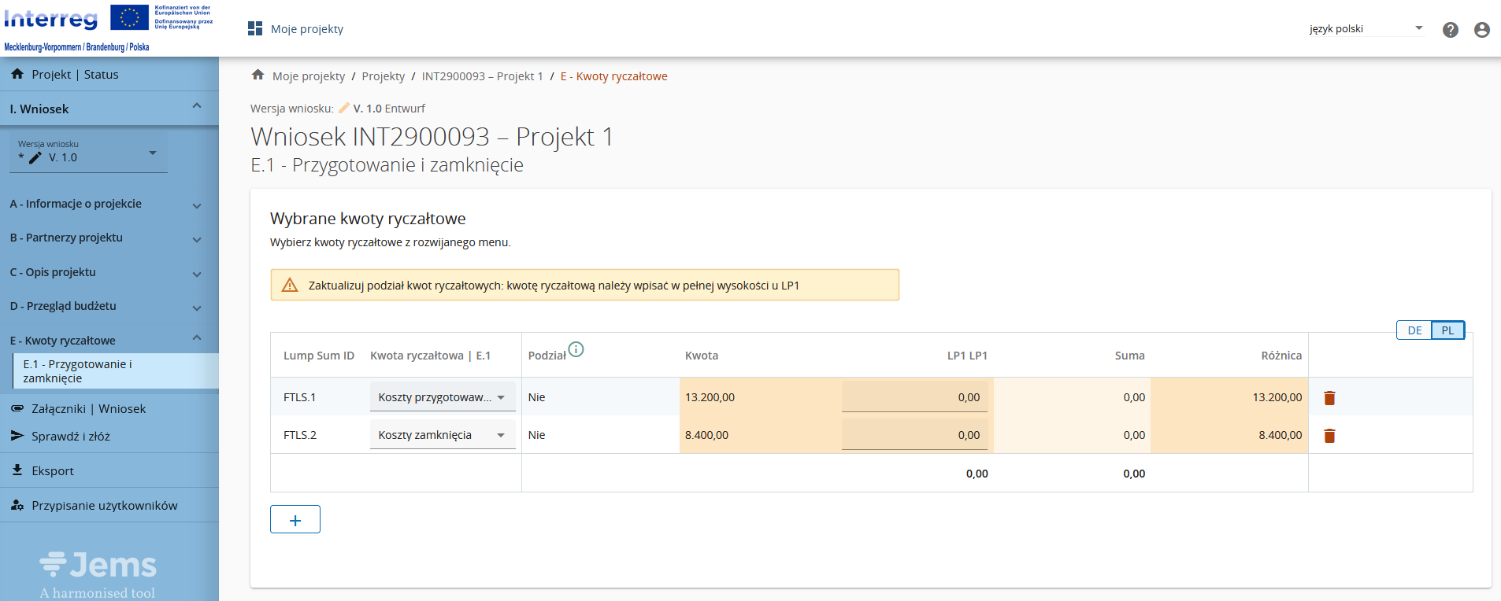This screenshot has width=1501, height=601.
Task: Click the Eksport download icon
Action: [x=17, y=470]
